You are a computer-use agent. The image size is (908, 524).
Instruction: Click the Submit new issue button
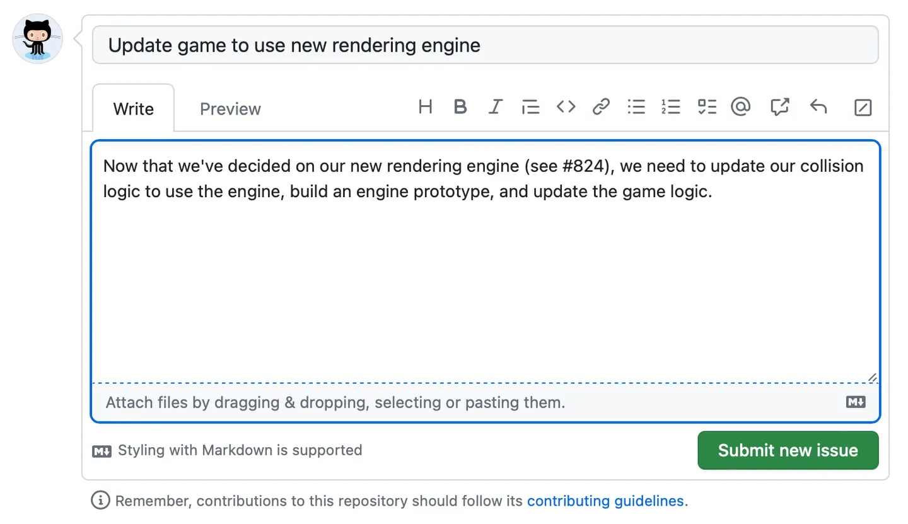click(788, 450)
